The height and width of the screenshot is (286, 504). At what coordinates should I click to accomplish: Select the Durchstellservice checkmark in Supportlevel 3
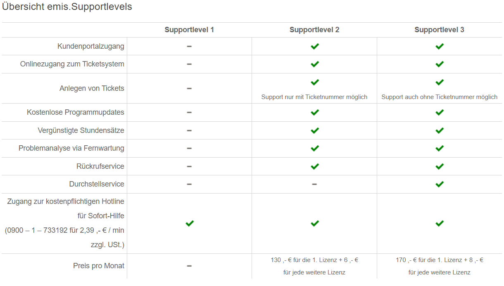point(440,184)
